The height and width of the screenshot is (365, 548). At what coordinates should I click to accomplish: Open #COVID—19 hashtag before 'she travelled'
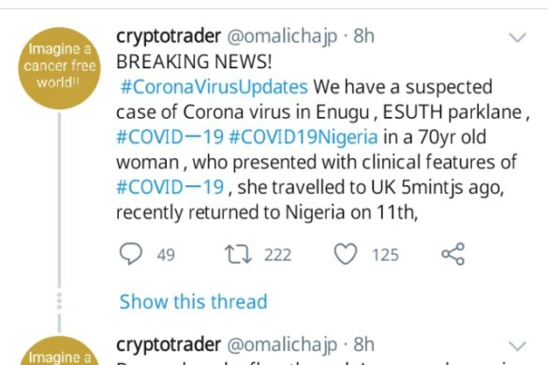pos(170,187)
